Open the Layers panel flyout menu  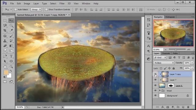tap(193, 53)
